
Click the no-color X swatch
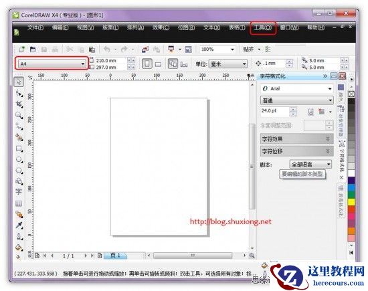351,94
